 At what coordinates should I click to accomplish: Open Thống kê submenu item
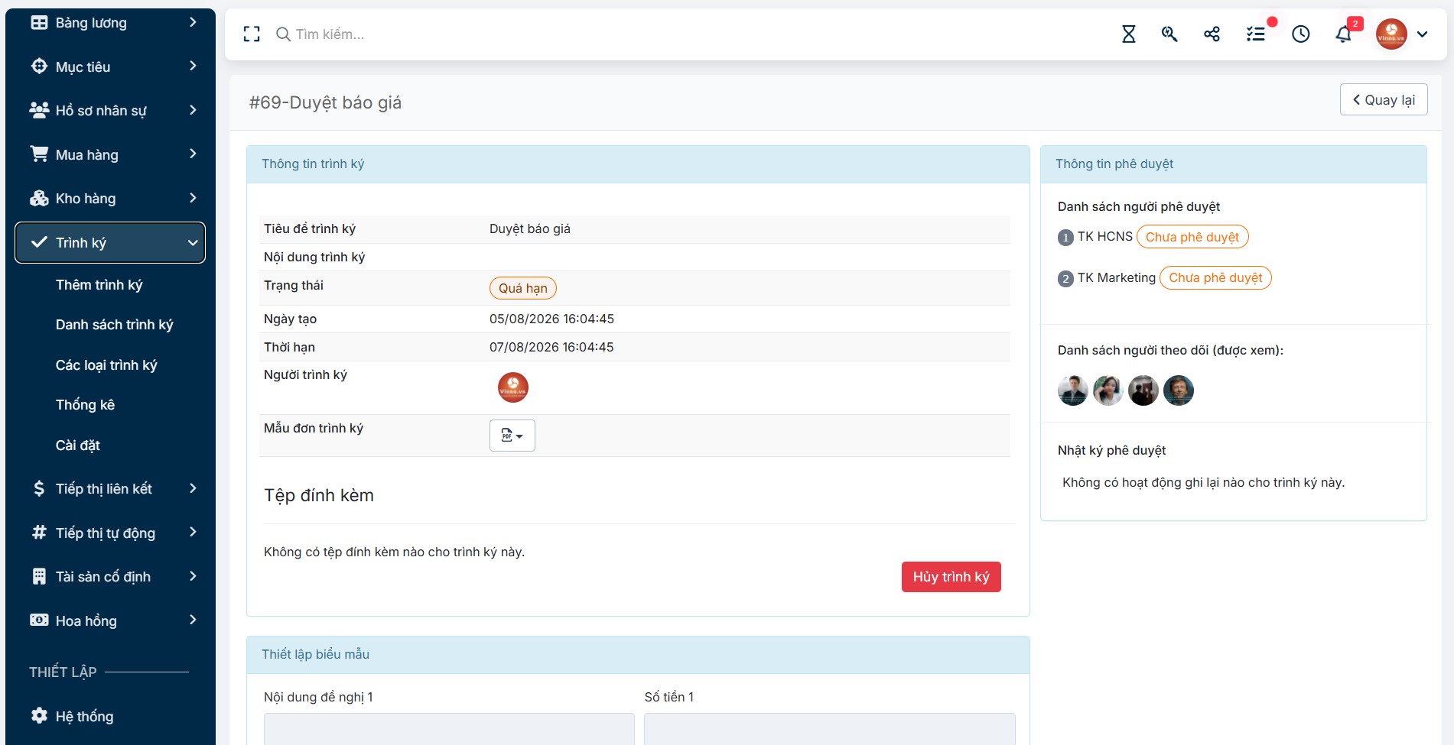85,405
